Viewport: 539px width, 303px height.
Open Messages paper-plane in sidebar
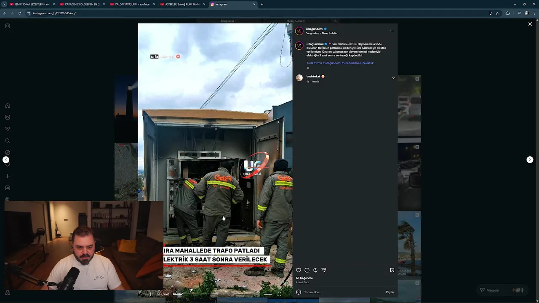click(8, 129)
